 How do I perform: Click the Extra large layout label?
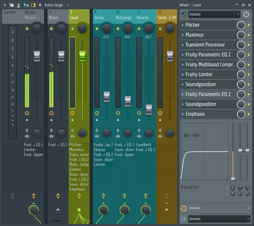click(x=54, y=5)
